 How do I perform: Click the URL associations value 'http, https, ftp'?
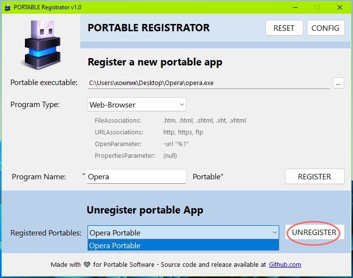coord(183,132)
